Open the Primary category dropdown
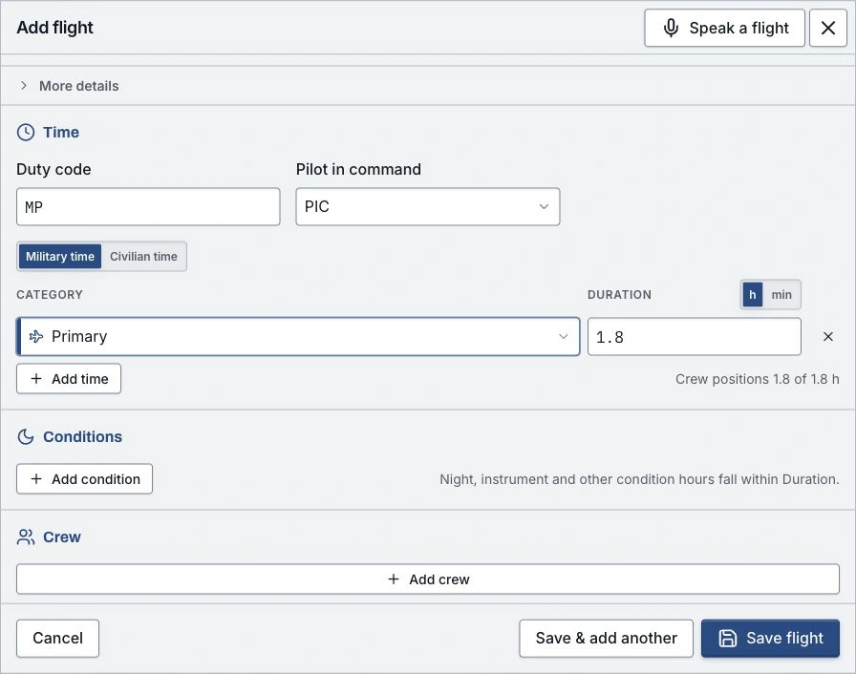 click(298, 336)
